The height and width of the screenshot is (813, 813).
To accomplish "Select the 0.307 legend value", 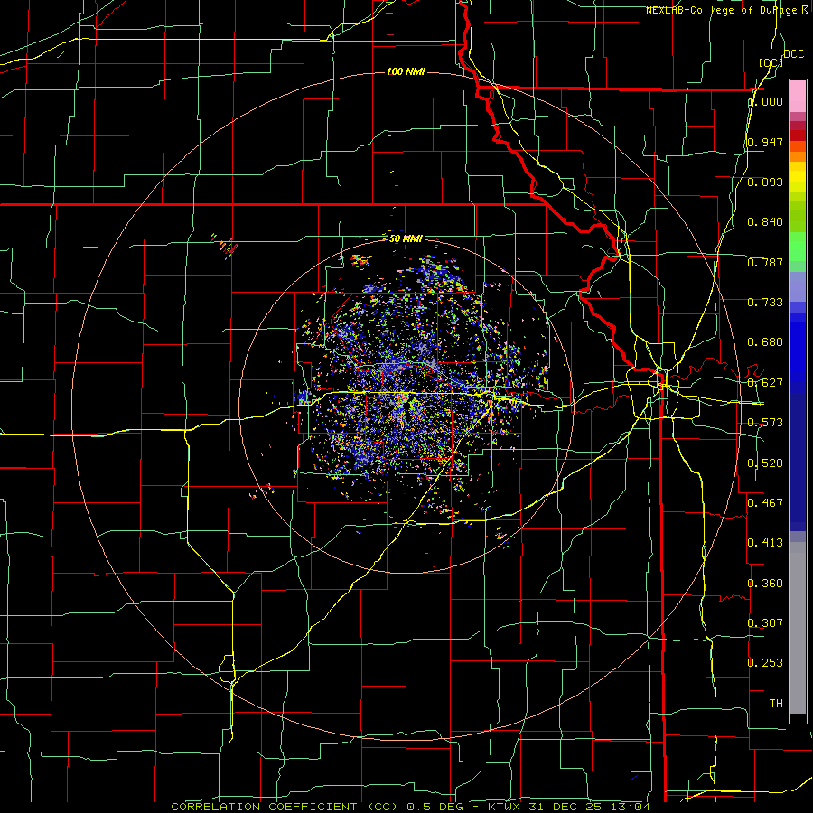I will click(765, 623).
